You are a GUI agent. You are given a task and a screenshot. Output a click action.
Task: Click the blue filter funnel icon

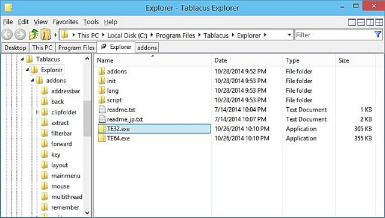pos(378,35)
